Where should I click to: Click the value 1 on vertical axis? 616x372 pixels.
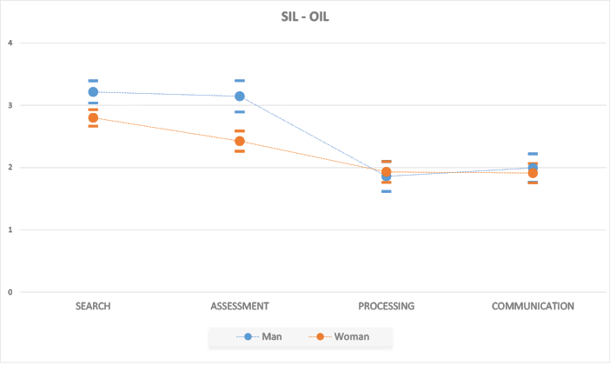point(10,230)
